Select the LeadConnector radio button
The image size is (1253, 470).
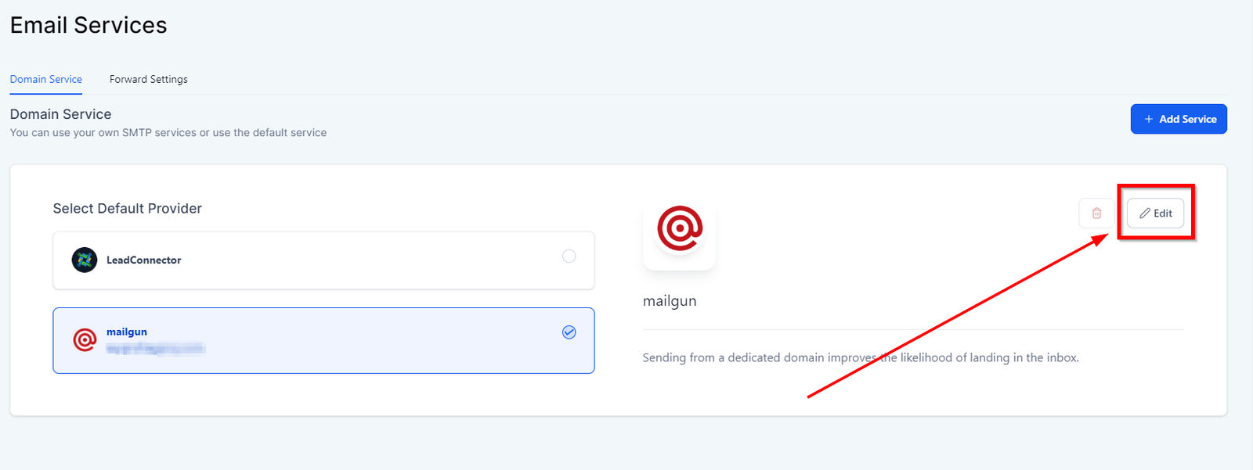click(x=569, y=257)
